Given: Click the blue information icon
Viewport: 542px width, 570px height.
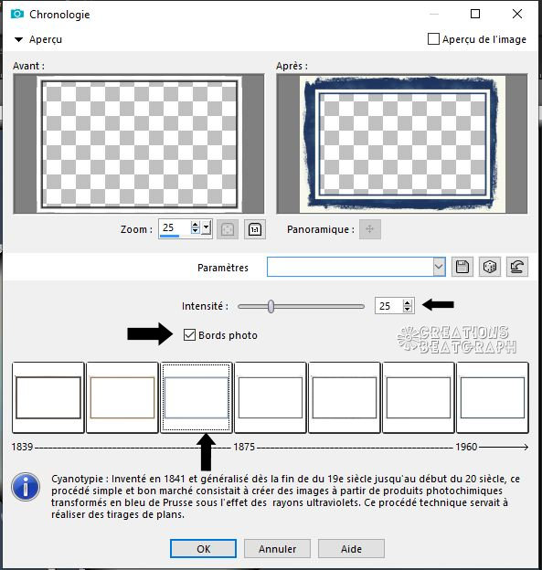Looking at the screenshot, I should pyautogui.click(x=26, y=486).
